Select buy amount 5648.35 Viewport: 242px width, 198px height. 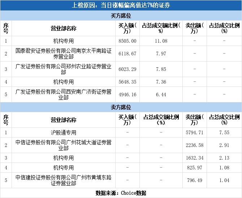[128, 82]
